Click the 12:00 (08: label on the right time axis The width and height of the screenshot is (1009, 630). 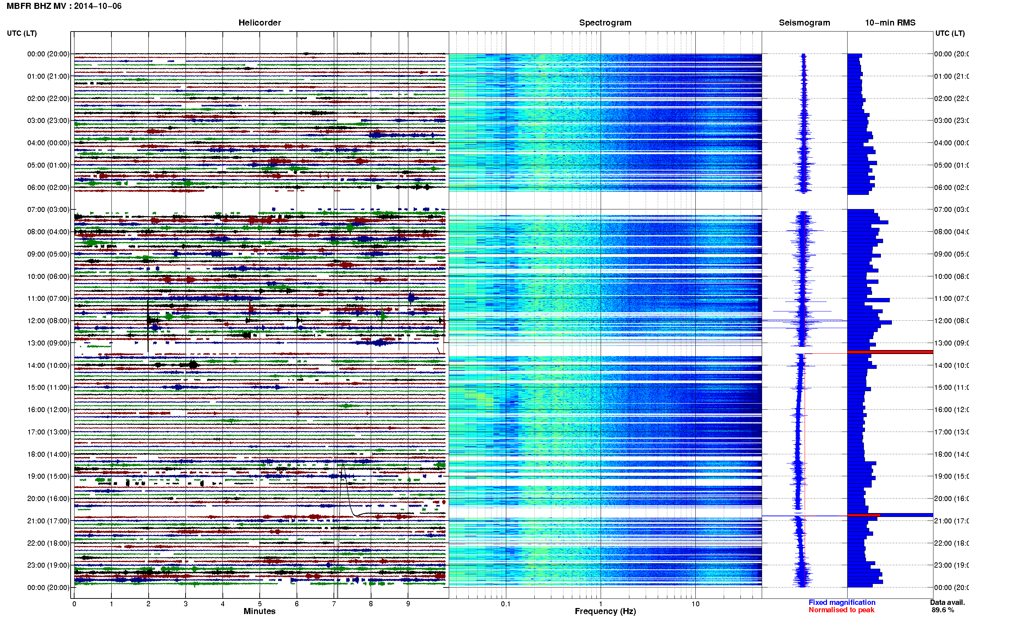952,321
